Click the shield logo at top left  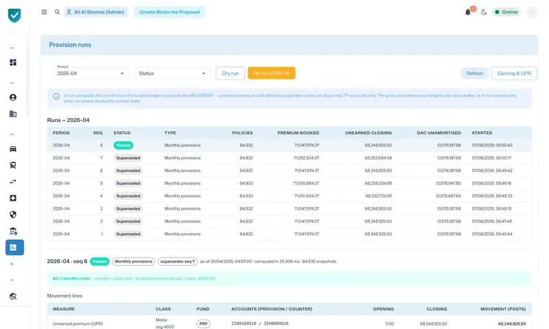point(14,15)
